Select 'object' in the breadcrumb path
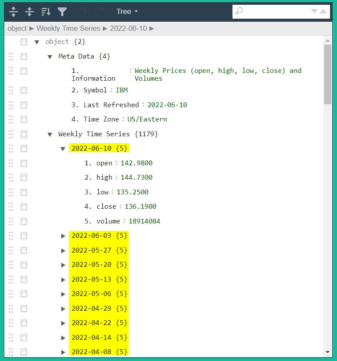337x361 pixels. point(17,29)
